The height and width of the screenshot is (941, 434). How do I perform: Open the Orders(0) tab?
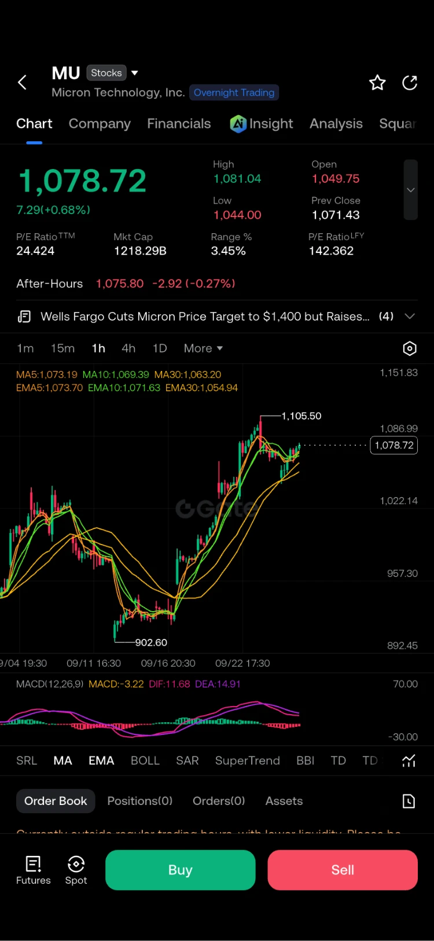point(219,801)
